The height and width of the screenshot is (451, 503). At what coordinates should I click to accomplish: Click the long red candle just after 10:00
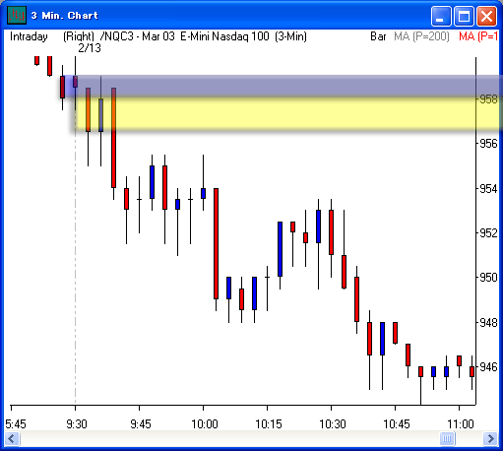216,243
